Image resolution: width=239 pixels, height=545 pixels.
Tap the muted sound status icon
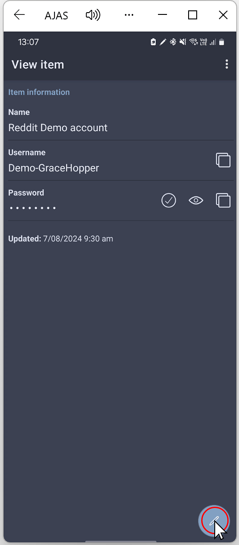(x=183, y=42)
